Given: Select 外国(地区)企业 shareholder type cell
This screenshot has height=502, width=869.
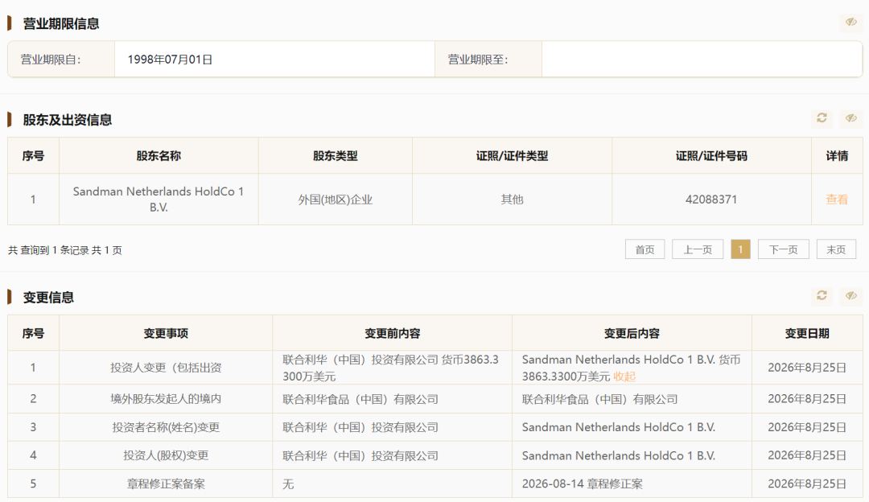Looking at the screenshot, I should [336, 200].
